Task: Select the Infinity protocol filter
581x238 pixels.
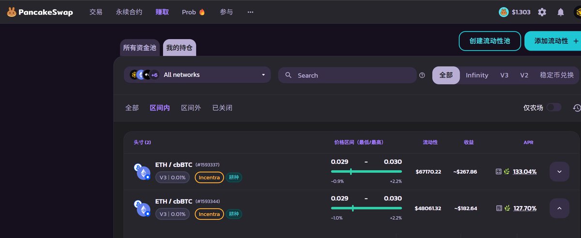Action: click(477, 75)
